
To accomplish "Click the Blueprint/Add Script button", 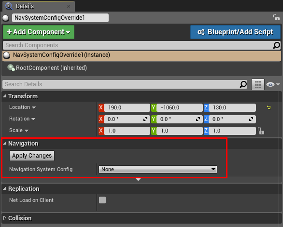I will [x=235, y=32].
